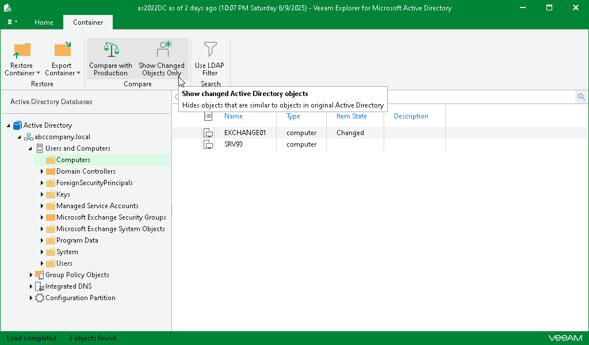The image size is (589, 345).
Task: Expand the Group Policy Objects node
Action: click(x=31, y=275)
